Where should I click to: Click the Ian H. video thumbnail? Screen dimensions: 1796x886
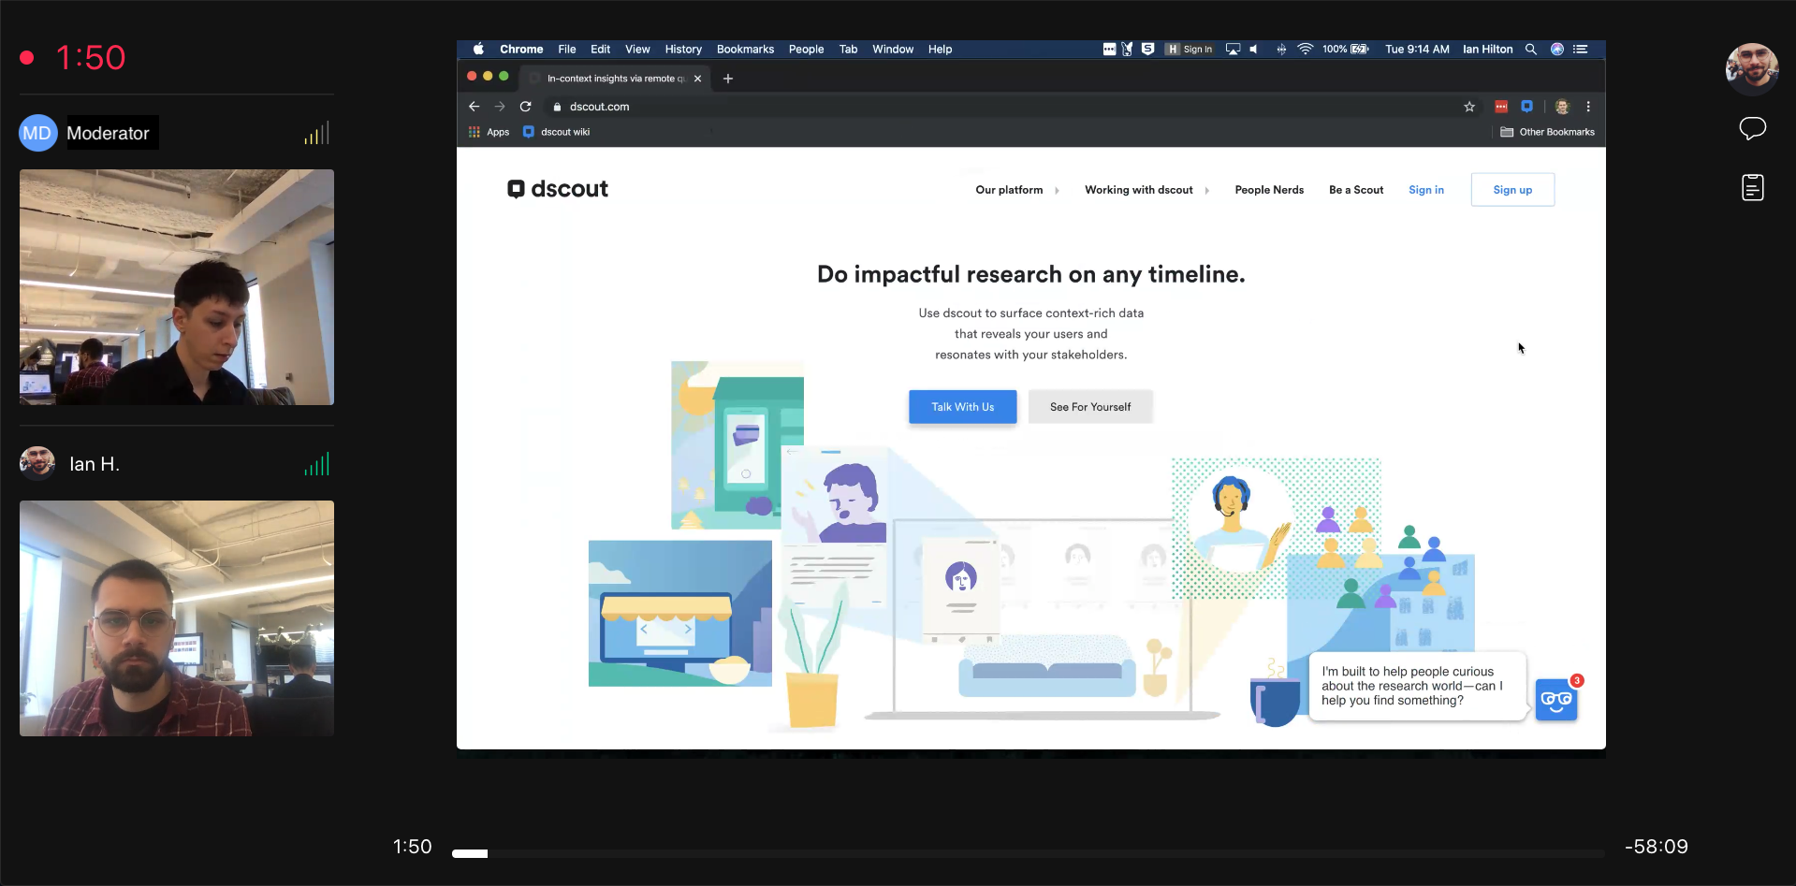177,618
